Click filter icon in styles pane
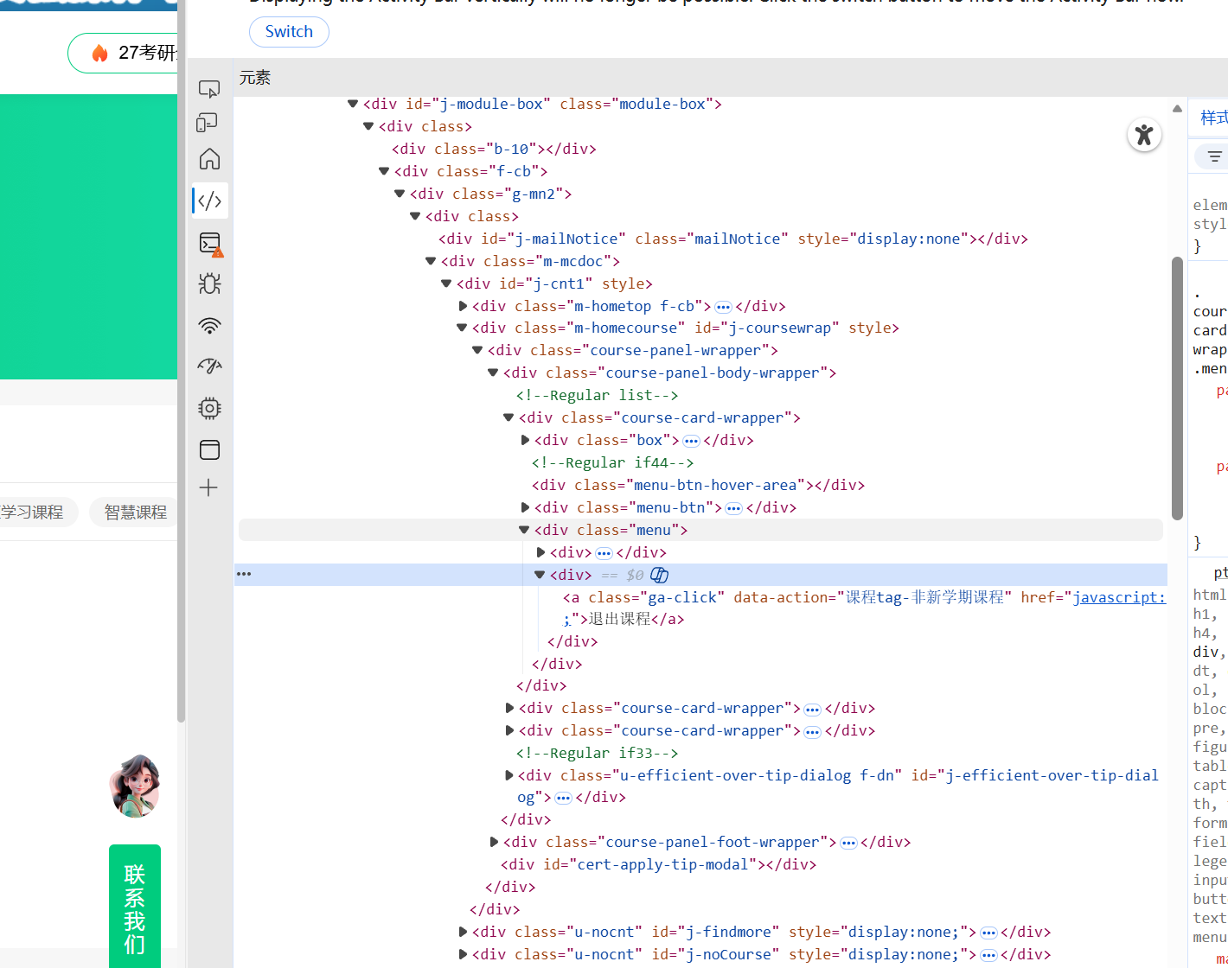 (1214, 156)
